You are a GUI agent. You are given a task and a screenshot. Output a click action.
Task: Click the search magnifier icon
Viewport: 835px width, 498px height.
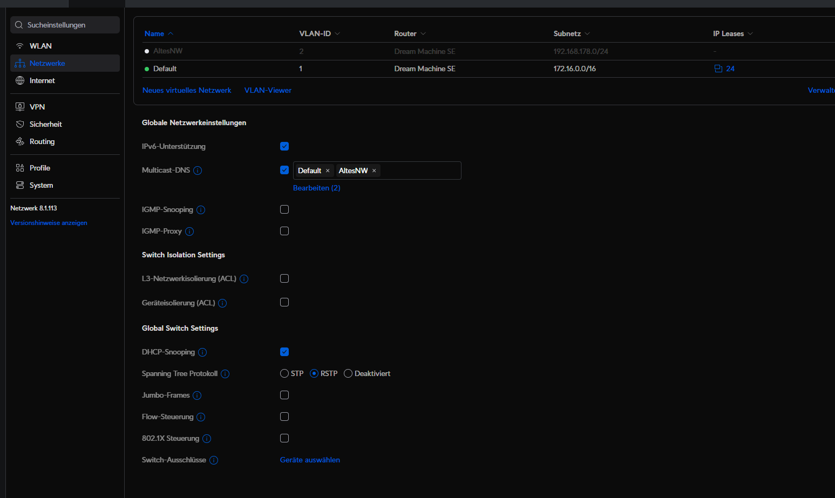click(x=19, y=25)
